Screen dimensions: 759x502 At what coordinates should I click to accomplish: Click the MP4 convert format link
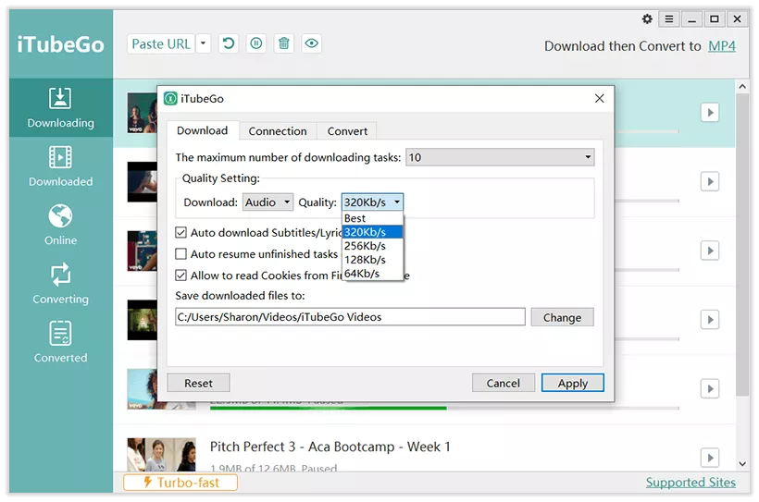(722, 46)
